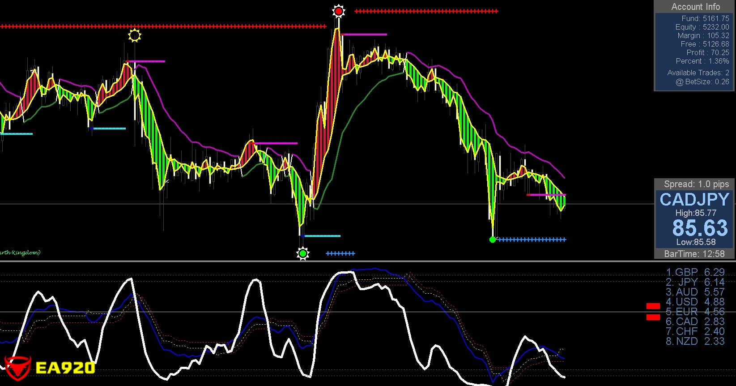The width and height of the screenshot is (736, 386).
Task: Click the Equity 5232.00 line
Action: (702, 27)
